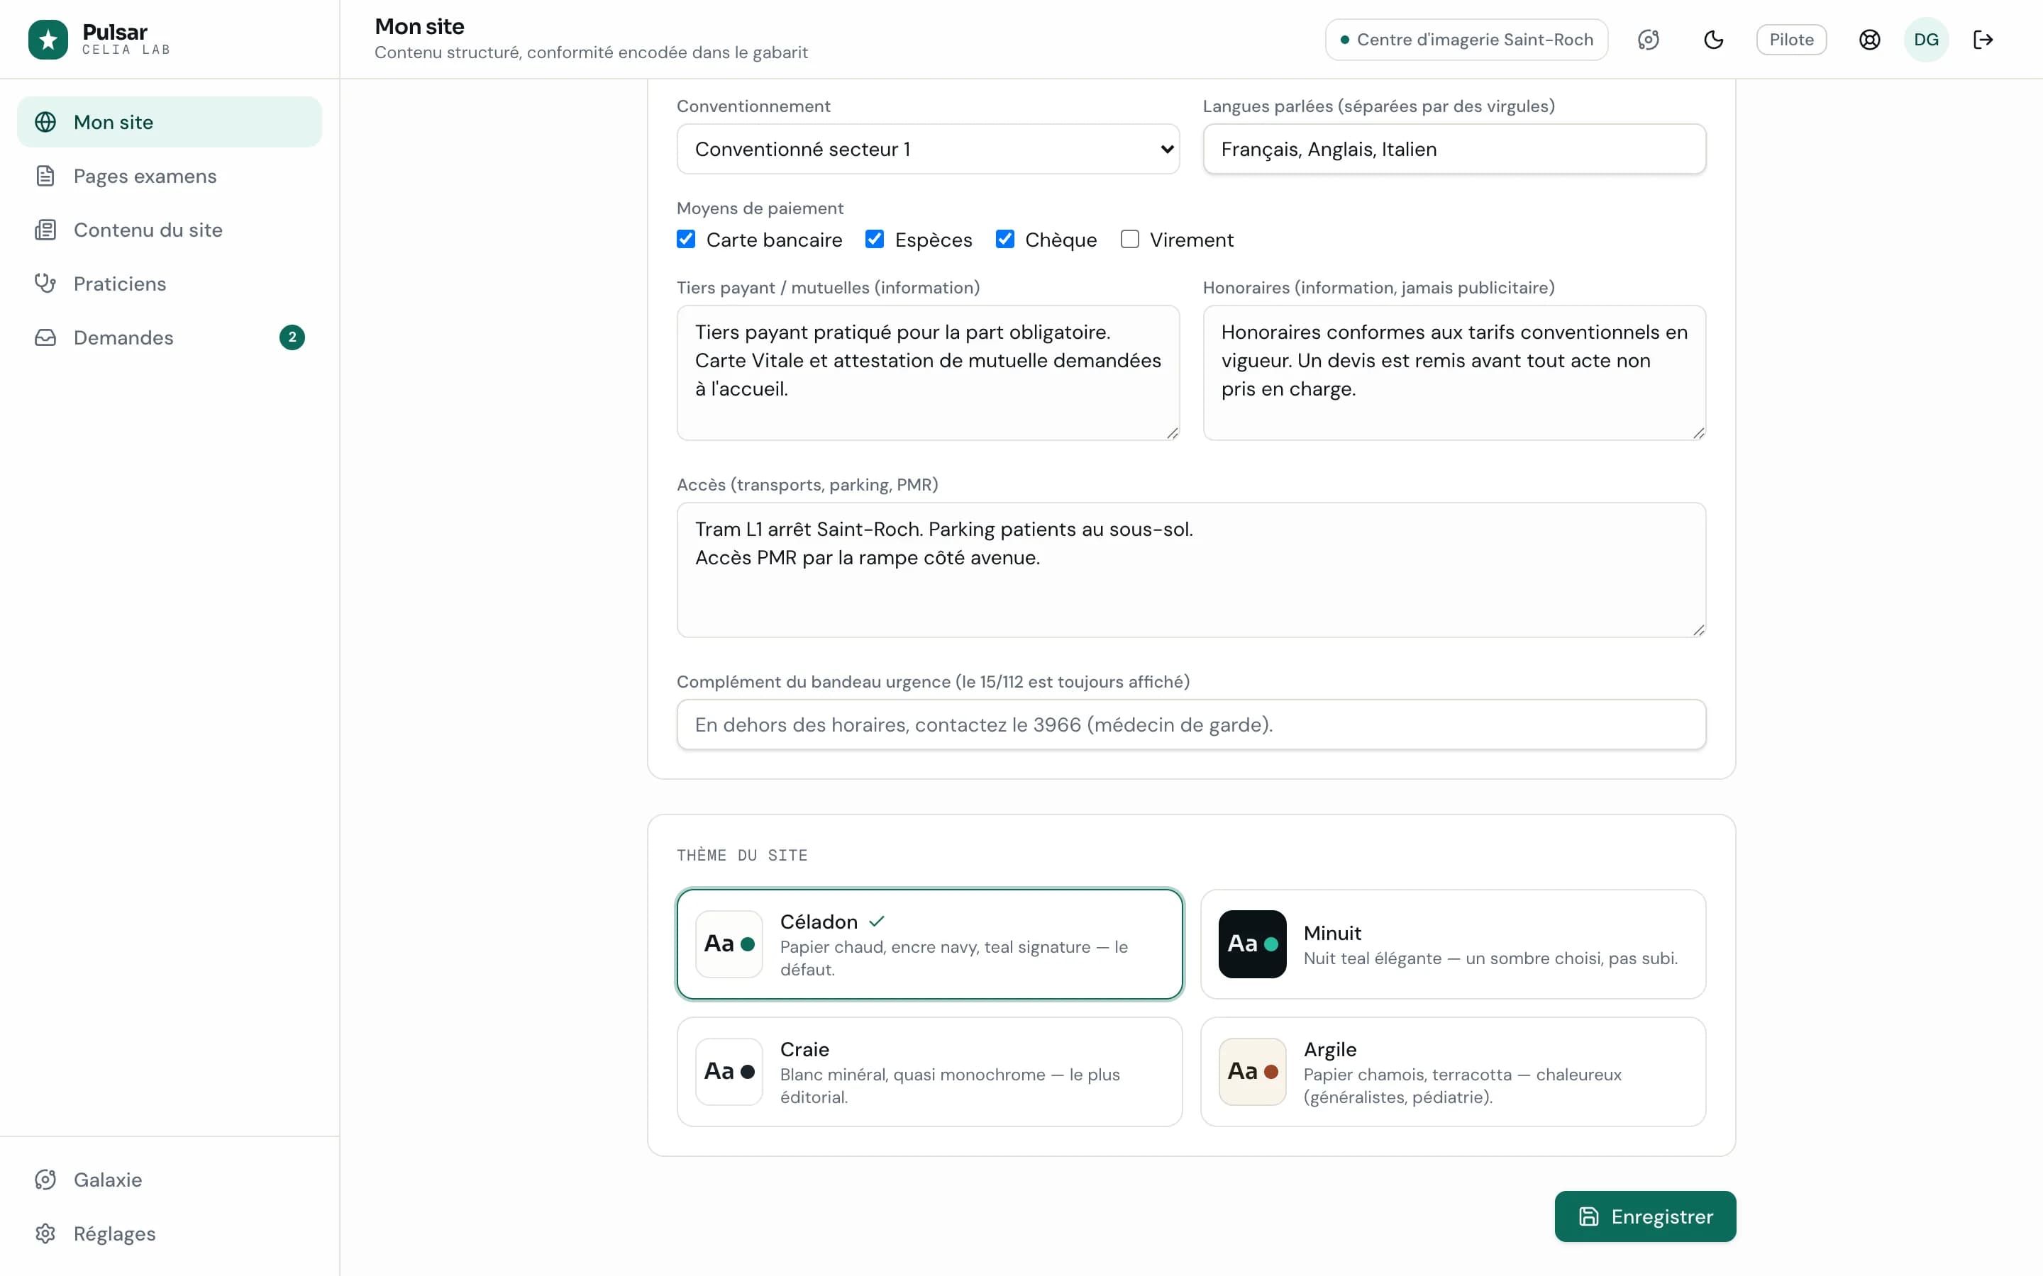Image resolution: width=2043 pixels, height=1276 pixels.
Task: Click the Honoraires information textarea
Action: [1454, 373]
